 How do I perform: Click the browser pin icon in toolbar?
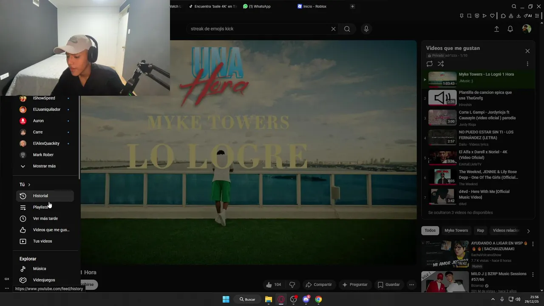click(x=462, y=16)
